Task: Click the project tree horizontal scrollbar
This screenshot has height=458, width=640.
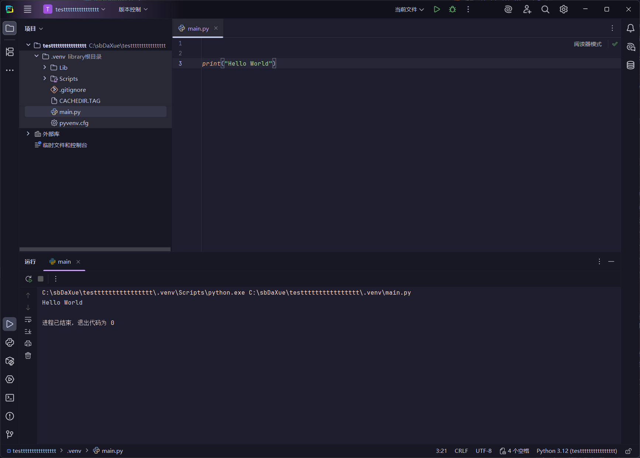Action: (95, 249)
